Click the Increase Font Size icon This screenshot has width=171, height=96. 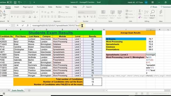click(34, 12)
